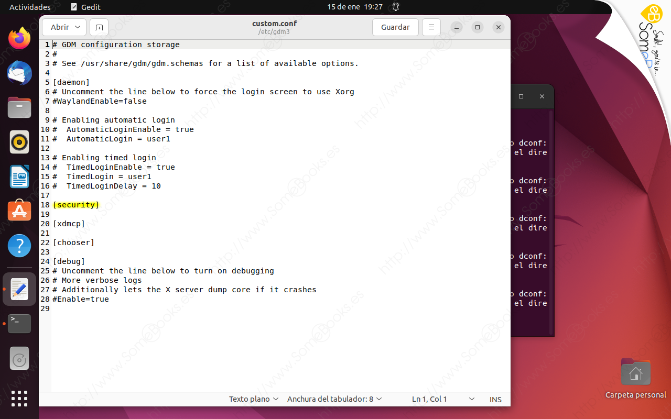Create a new tab in Gedit

coord(99,27)
